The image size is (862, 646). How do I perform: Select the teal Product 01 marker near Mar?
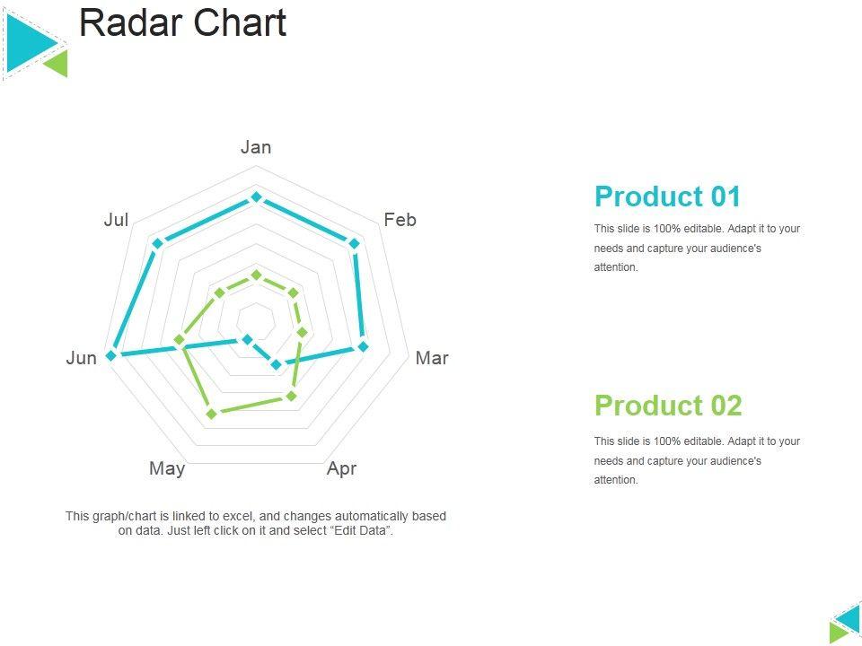pos(363,346)
